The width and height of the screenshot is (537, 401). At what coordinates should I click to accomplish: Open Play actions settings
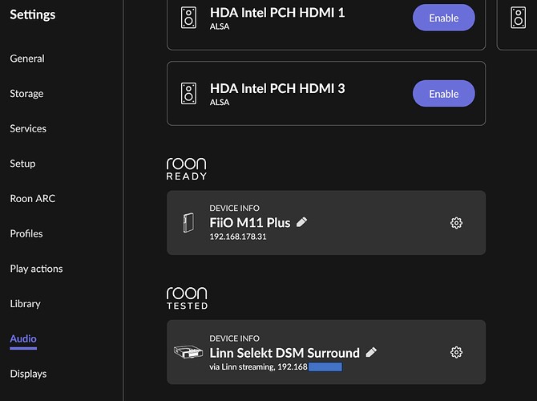[x=36, y=269]
